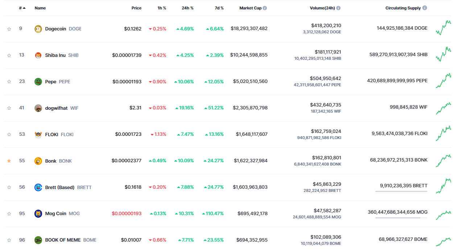Add Dogecoin to watchlist with star
The height and width of the screenshot is (251, 458).
9,29
